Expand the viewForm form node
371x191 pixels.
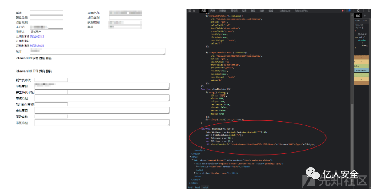click(197, 167)
